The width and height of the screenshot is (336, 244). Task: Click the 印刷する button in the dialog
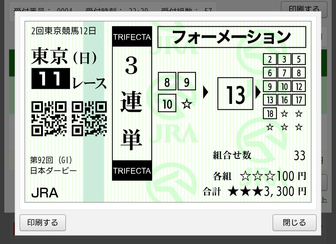pos(43,223)
